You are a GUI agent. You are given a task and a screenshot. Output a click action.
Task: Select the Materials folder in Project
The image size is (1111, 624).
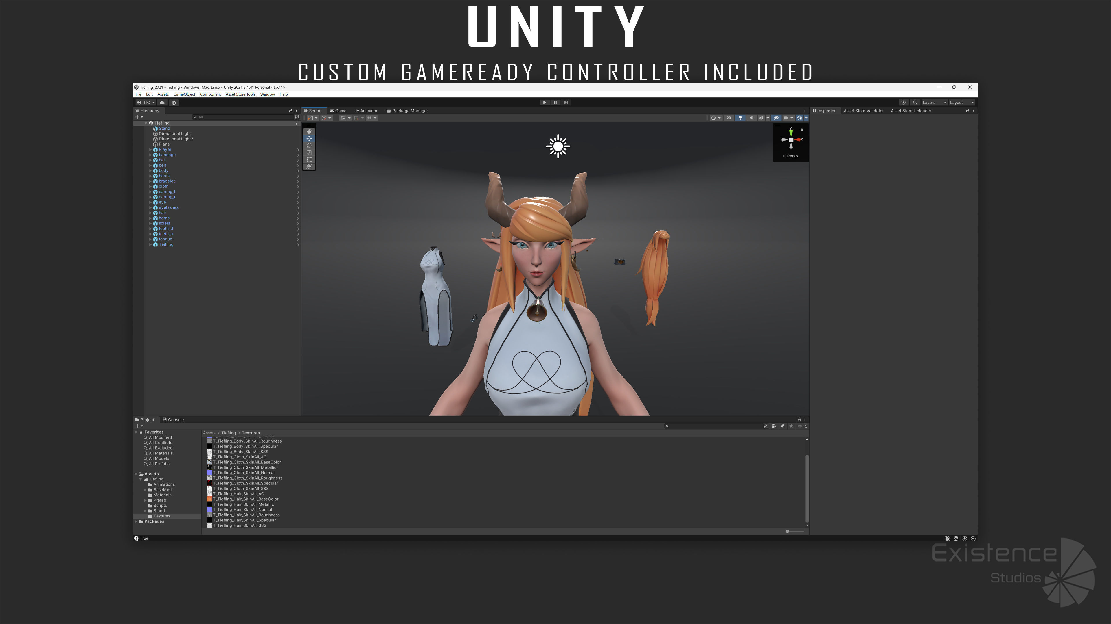coord(162,495)
